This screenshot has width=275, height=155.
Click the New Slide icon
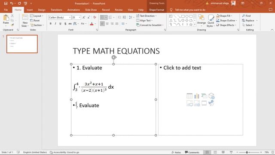pyautogui.click(x=25, y=17)
